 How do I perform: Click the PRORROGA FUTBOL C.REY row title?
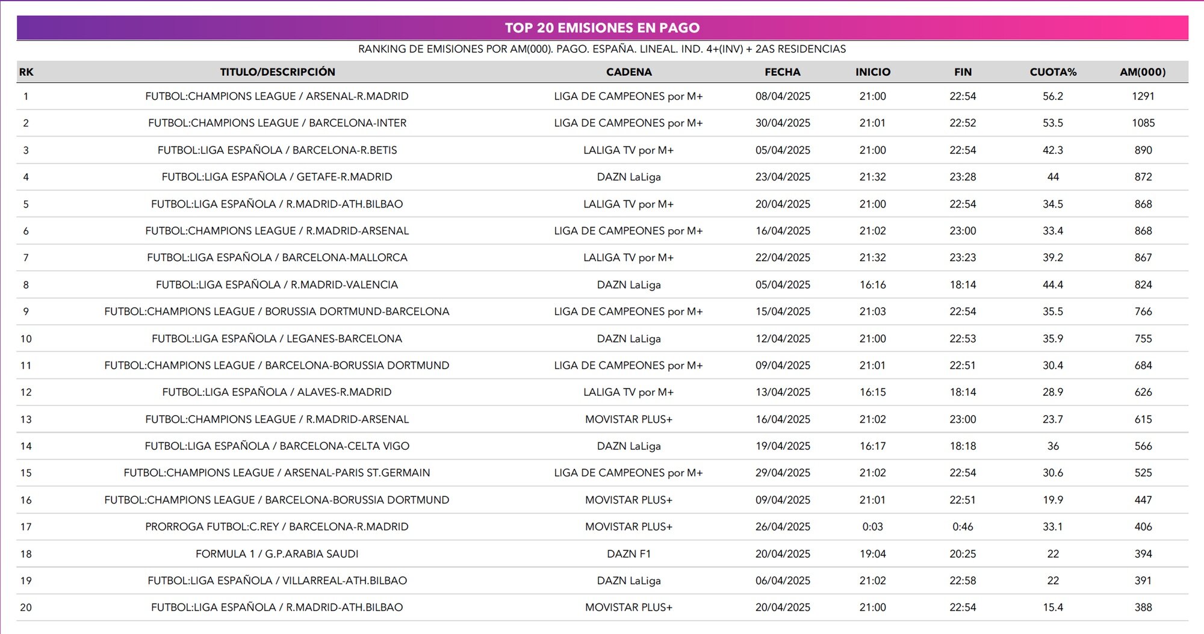coord(277,527)
